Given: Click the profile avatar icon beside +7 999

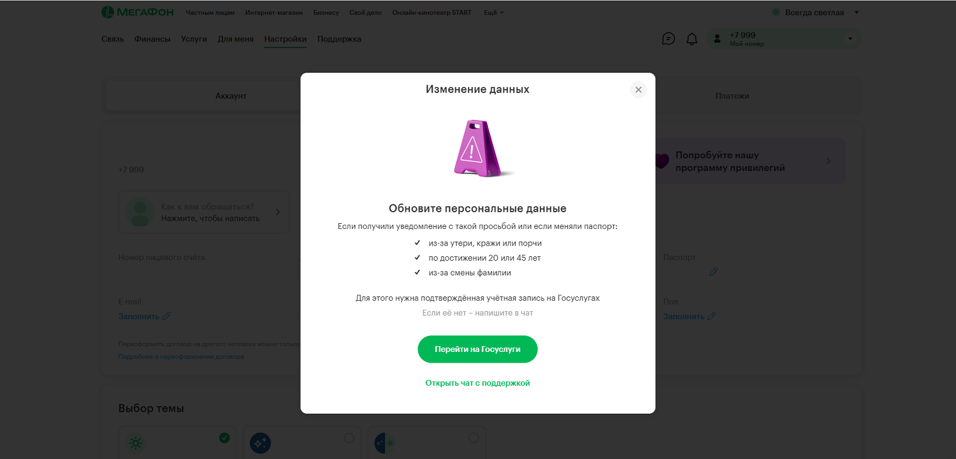Looking at the screenshot, I should click(717, 40).
